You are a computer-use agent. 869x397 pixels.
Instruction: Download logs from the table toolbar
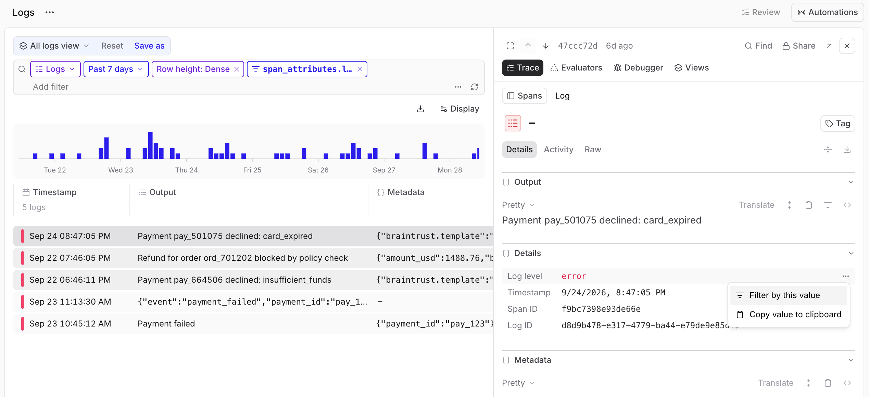(x=420, y=109)
